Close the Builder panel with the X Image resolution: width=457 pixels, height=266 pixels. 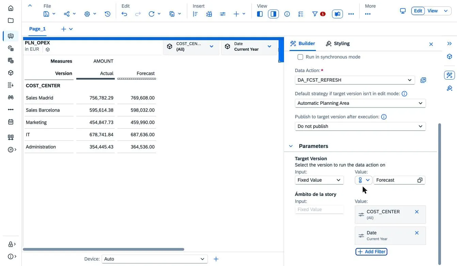(431, 44)
